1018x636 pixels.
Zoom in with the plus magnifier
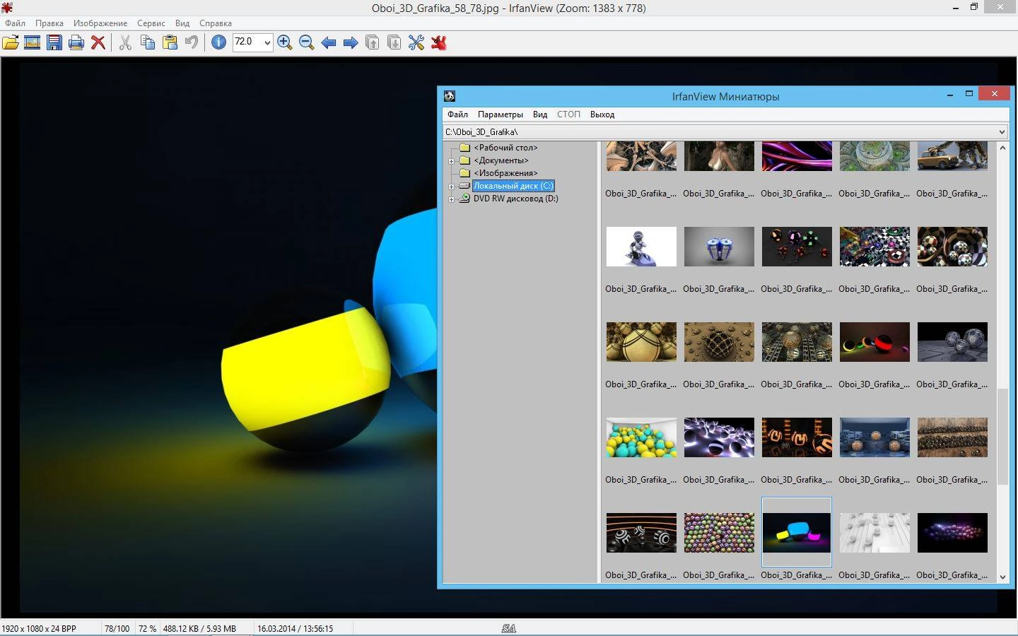285,42
